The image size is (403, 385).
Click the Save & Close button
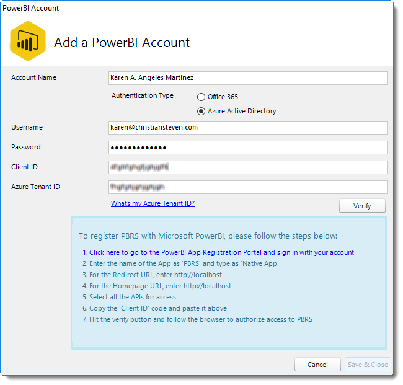pos(368,365)
